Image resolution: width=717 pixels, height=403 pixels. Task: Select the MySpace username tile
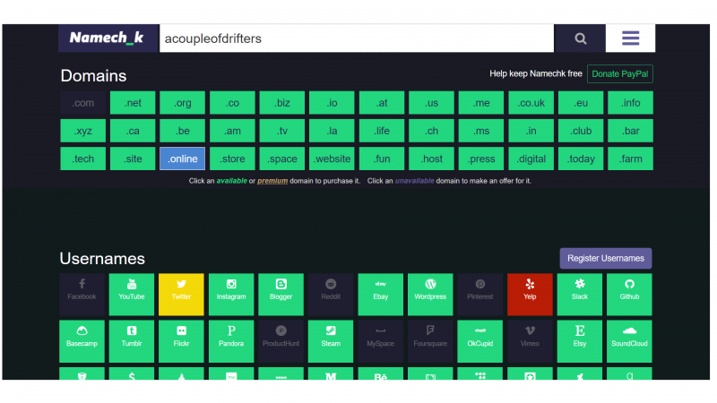tap(380, 341)
